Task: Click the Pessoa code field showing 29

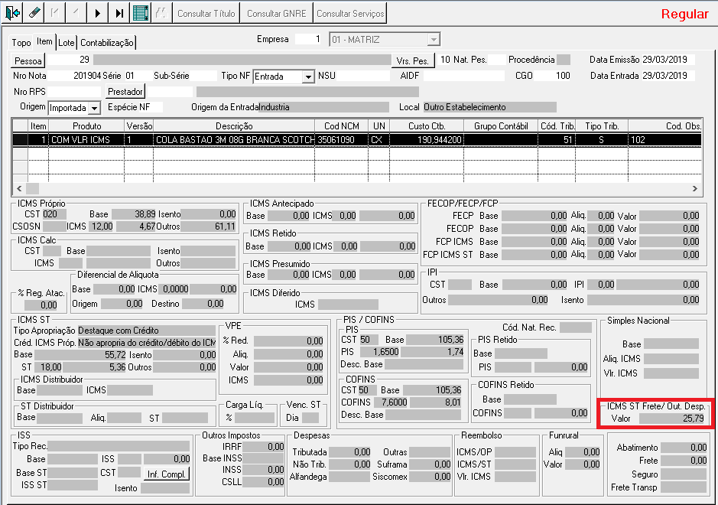Action: (x=69, y=60)
